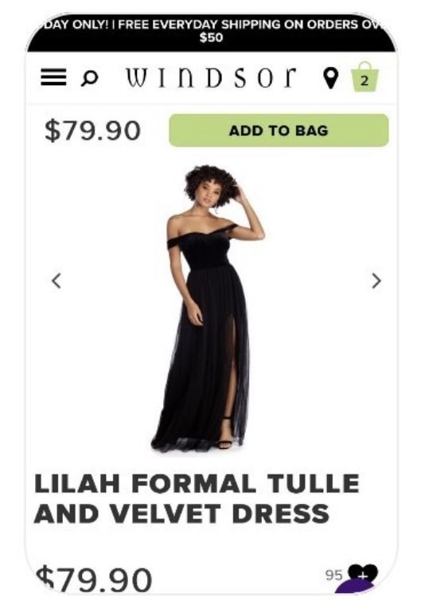
Task: Open the hamburger navigation menu
Action: tap(53, 77)
